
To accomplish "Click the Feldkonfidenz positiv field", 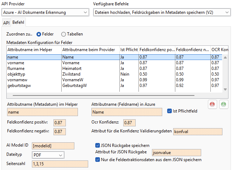I will (60, 122).
